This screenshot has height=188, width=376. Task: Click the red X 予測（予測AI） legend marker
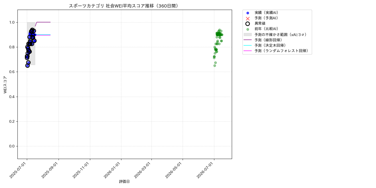248,18
